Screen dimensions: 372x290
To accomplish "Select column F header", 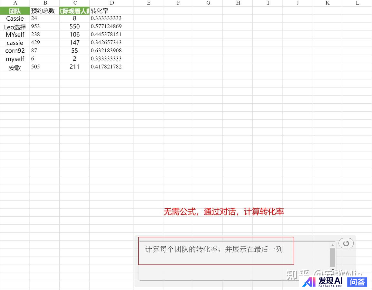I will (x=178, y=3).
